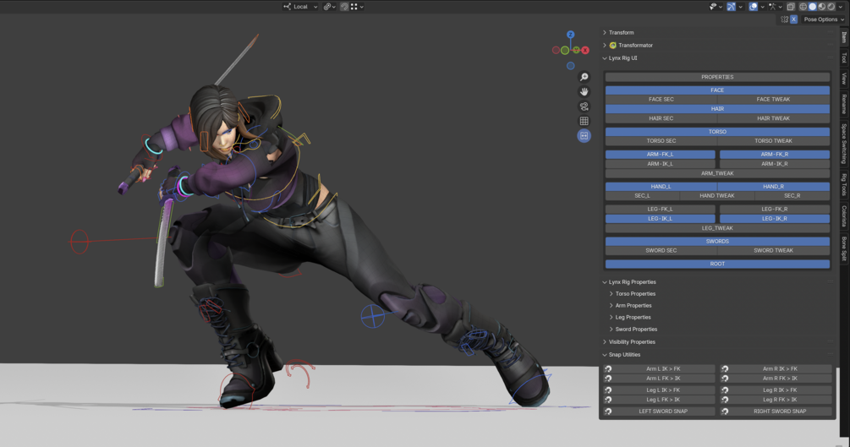The width and height of the screenshot is (850, 447).
Task: Click the PROPERTIES button
Action: point(717,77)
